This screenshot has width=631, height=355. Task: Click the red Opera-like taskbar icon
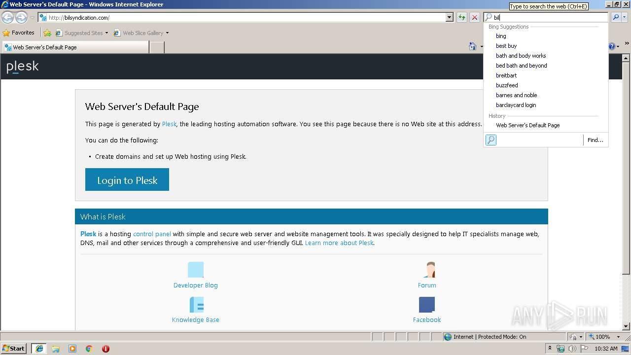(x=105, y=349)
